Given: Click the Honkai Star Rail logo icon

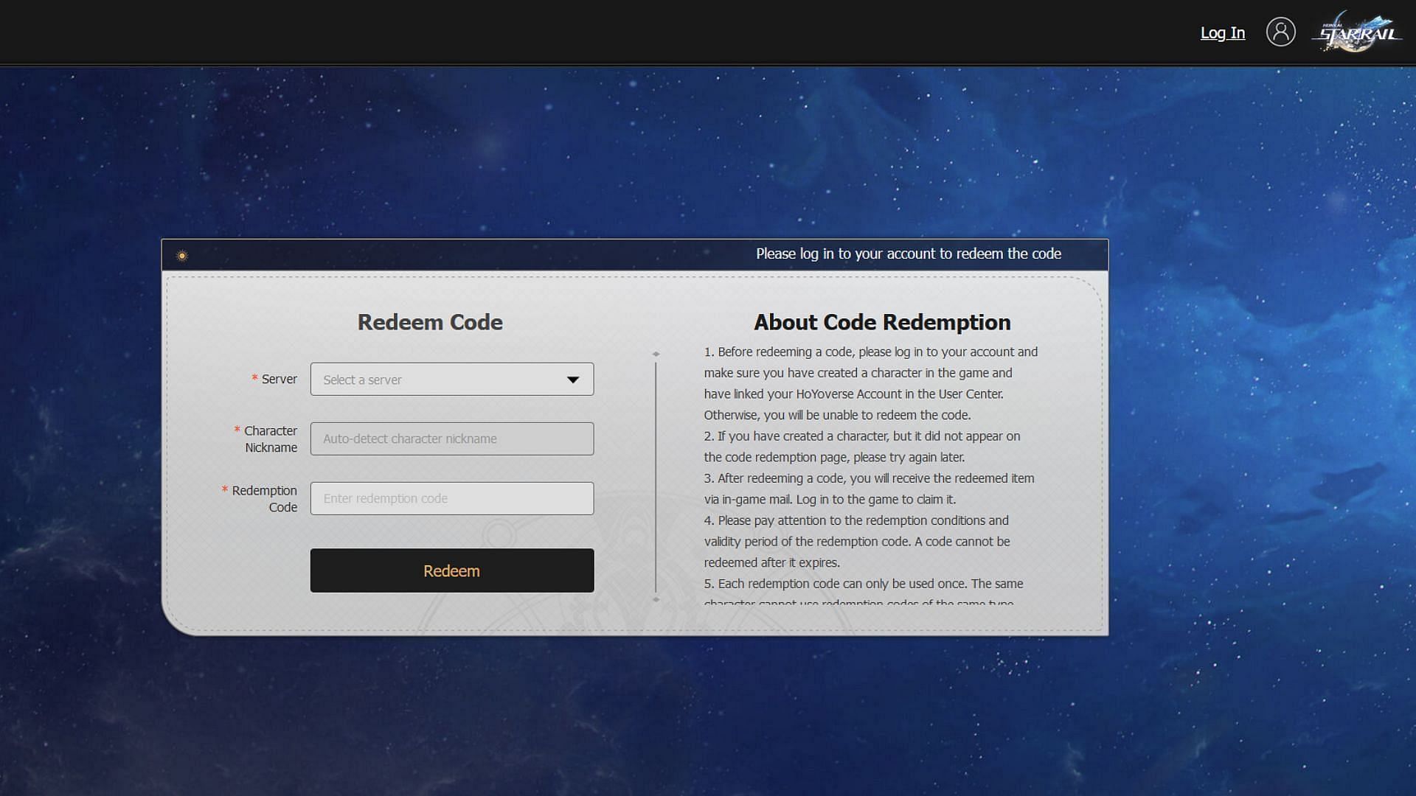Looking at the screenshot, I should coord(1360,32).
